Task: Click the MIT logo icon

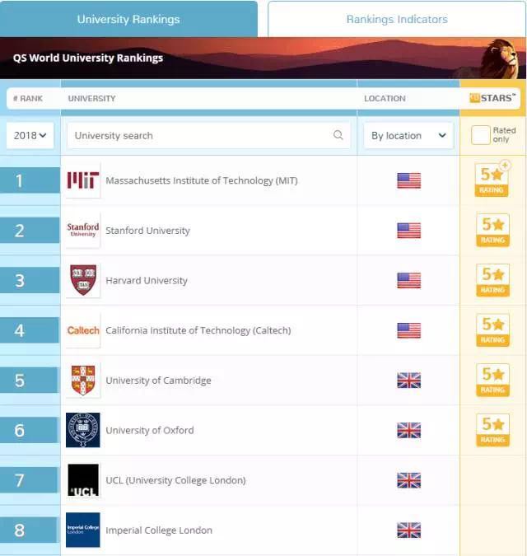Action: tap(83, 180)
